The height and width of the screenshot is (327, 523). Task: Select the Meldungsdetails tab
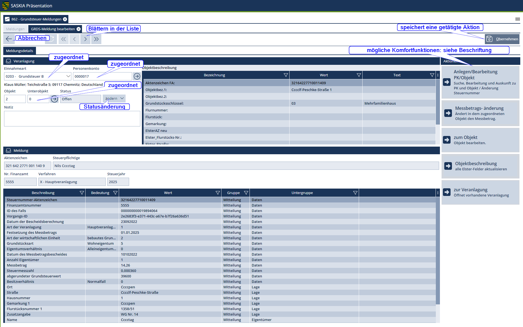[x=20, y=51]
